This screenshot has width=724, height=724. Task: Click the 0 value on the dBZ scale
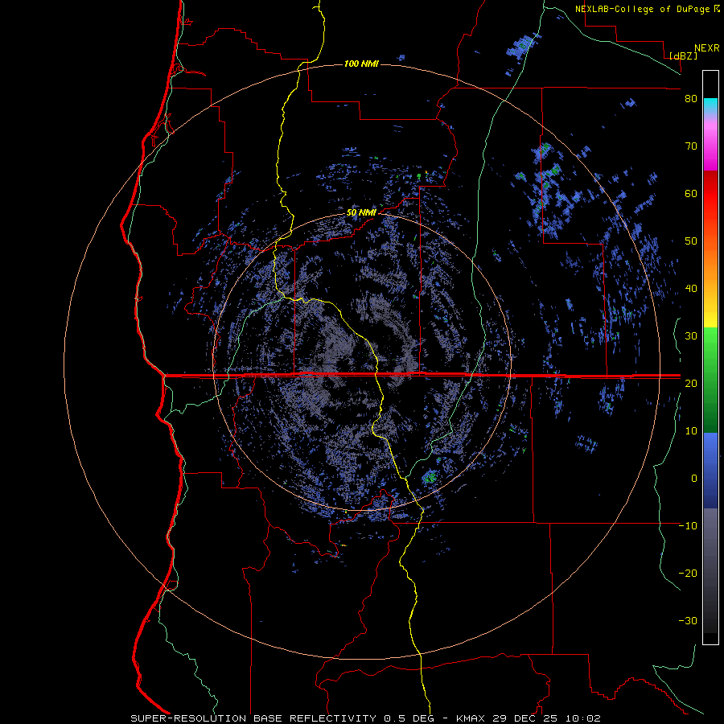tap(694, 479)
